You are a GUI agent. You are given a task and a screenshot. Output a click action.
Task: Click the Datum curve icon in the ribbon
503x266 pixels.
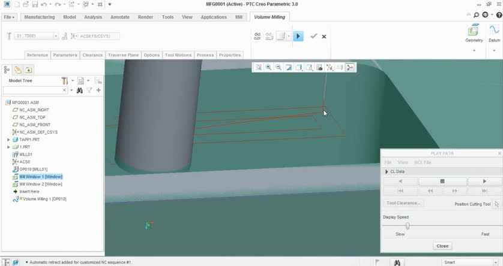point(495,30)
